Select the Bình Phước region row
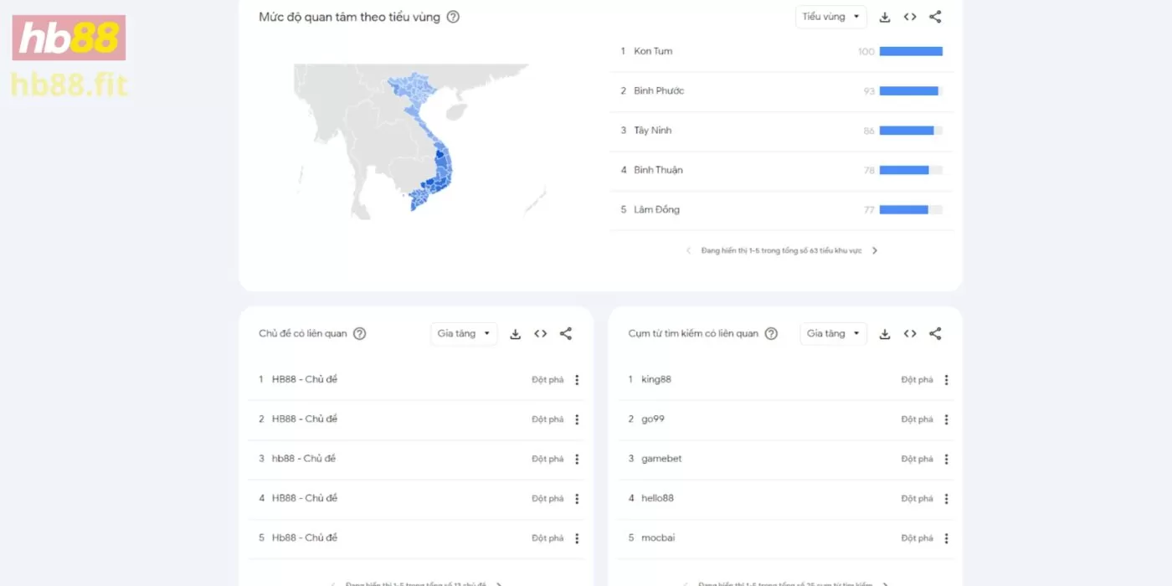1172x586 pixels. coord(782,91)
